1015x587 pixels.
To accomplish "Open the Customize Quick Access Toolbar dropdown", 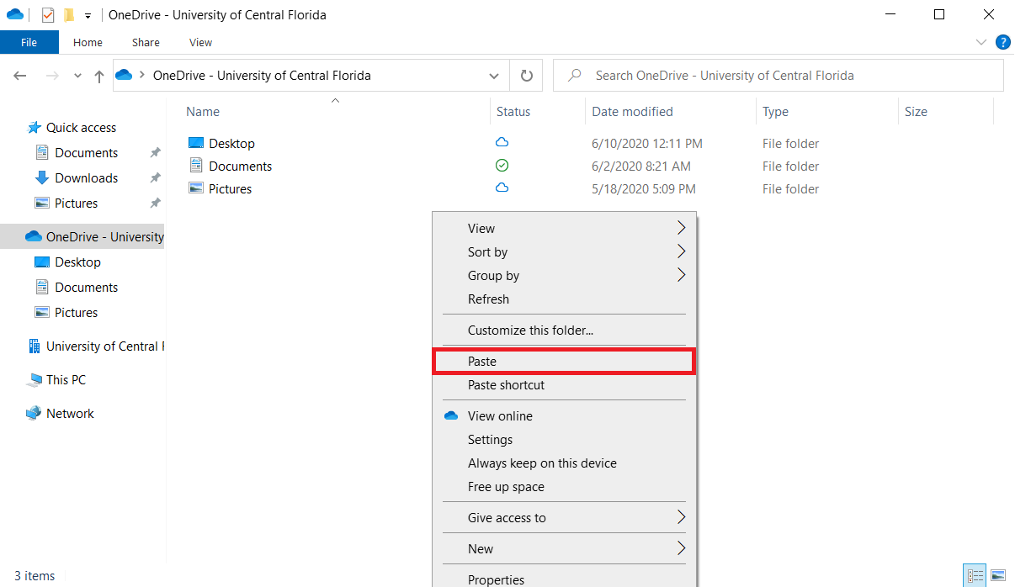I will coord(88,16).
